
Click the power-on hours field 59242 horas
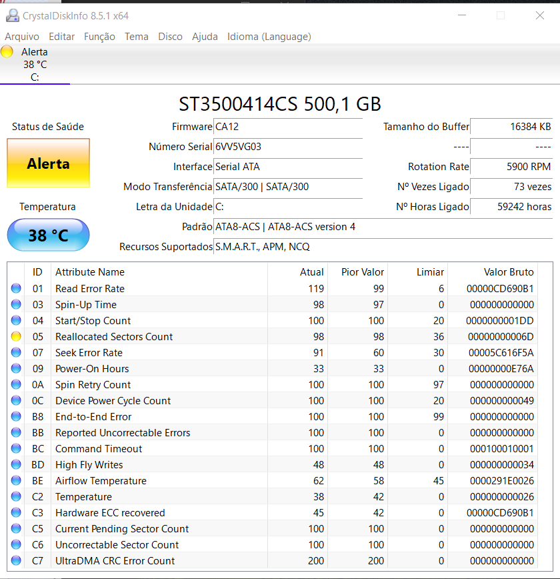(511, 206)
